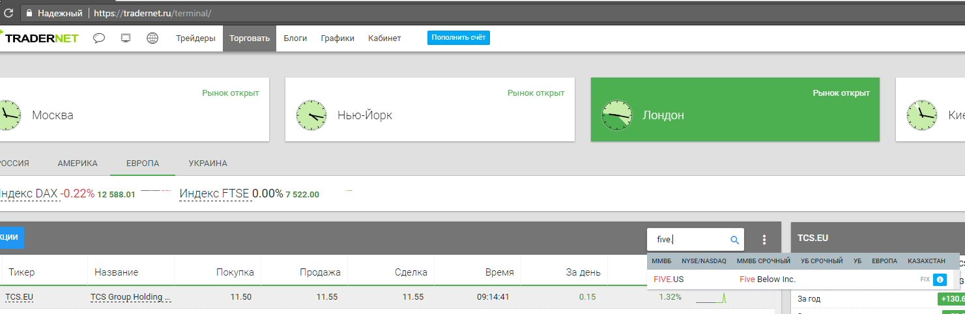Open the Блоги menu item
Image resolution: width=965 pixels, height=314 pixels.
[295, 38]
